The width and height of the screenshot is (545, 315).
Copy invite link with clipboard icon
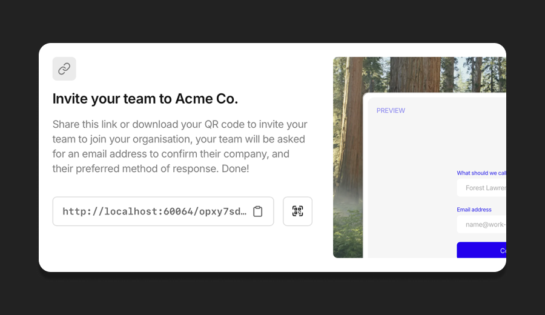[257, 211]
